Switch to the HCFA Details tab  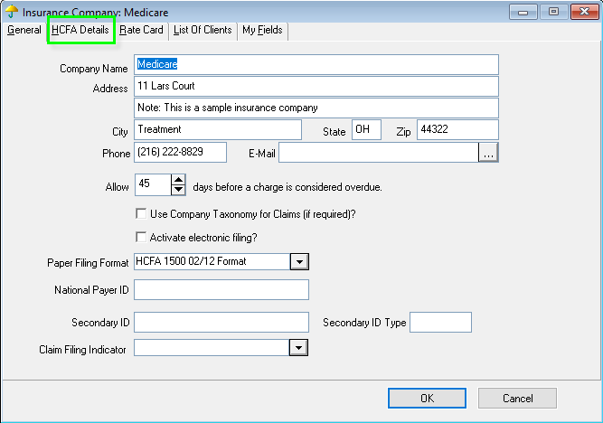[x=80, y=30]
